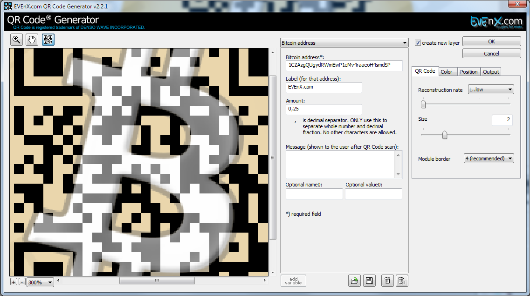
Task: Click the delete-all trash icon
Action: [402, 281]
